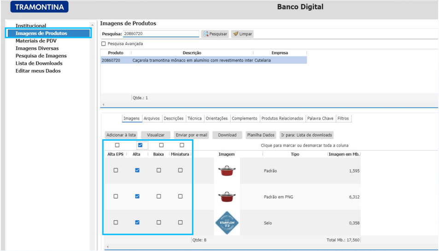This screenshot has width=439, height=251.
Task: Sort by Imagem em Mb. column header
Action: [x=344, y=154]
